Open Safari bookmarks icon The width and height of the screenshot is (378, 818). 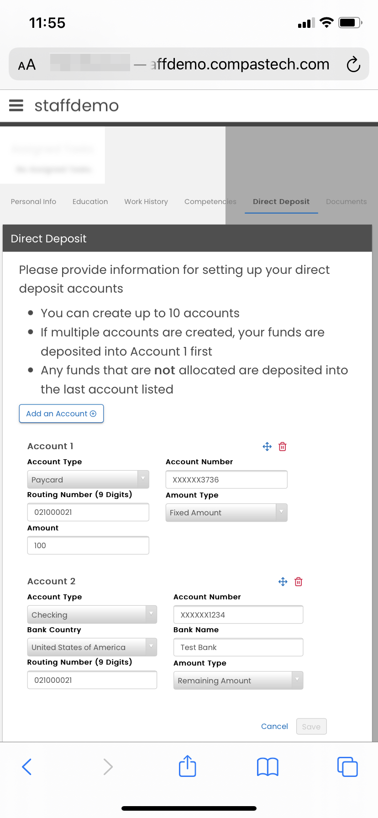pyautogui.click(x=268, y=766)
